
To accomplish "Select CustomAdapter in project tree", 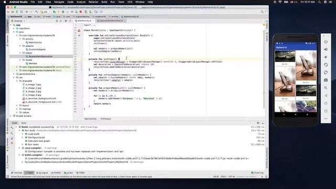I will (x=37, y=49).
